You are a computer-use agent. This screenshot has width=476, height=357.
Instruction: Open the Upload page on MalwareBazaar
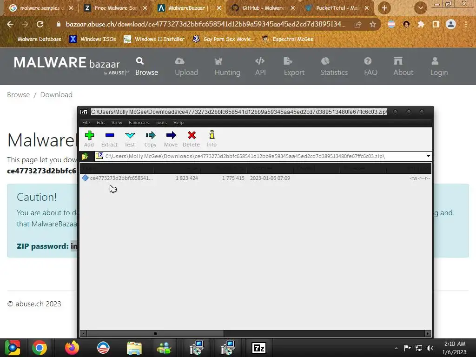186,66
